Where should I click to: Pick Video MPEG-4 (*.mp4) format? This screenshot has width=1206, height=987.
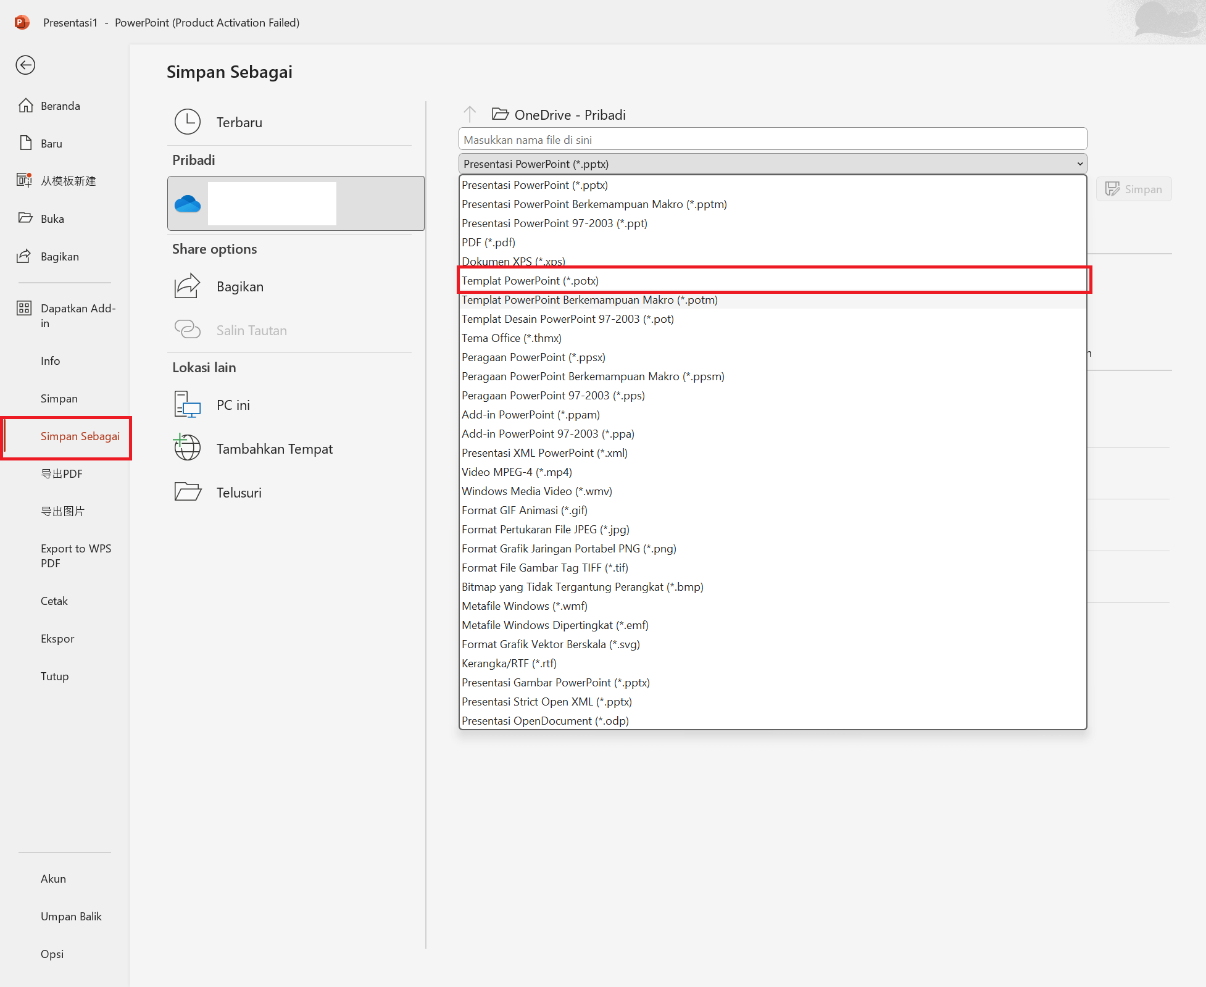[517, 472]
